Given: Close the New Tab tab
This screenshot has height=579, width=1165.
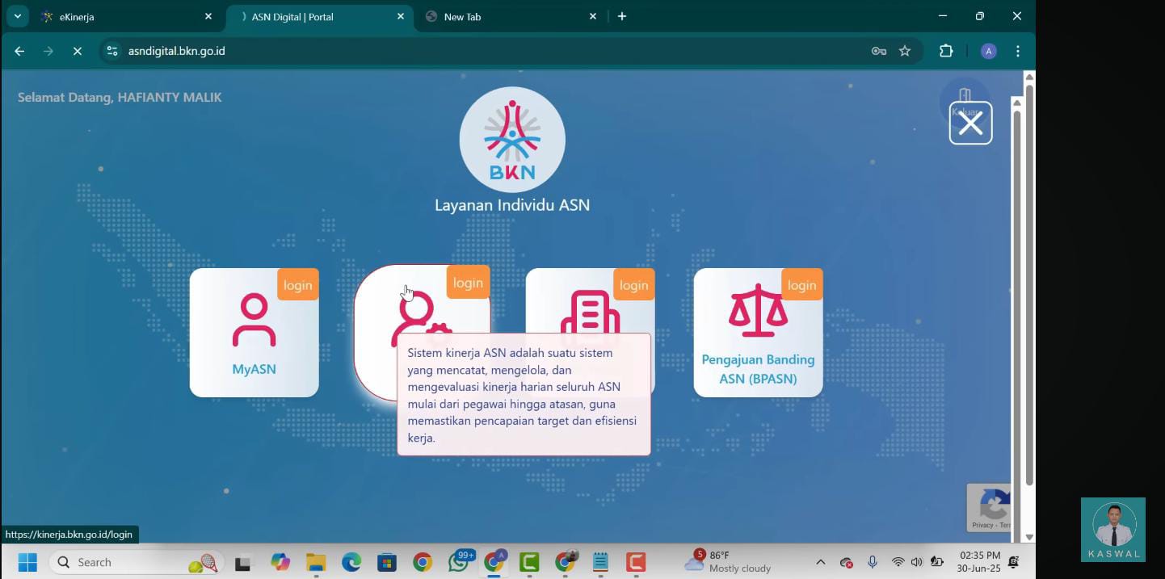Looking at the screenshot, I should click(x=593, y=16).
